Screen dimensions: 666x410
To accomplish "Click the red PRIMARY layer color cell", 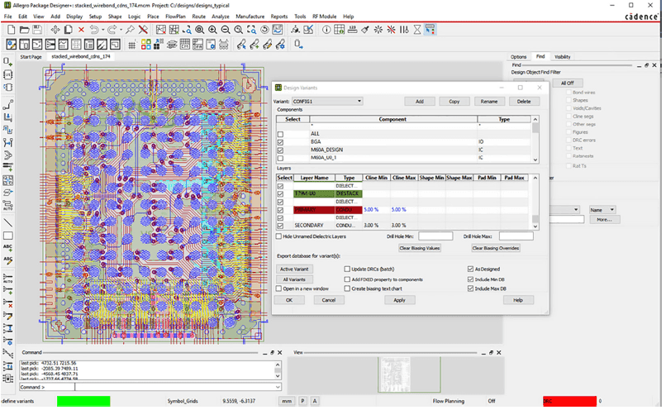I will tap(314, 210).
